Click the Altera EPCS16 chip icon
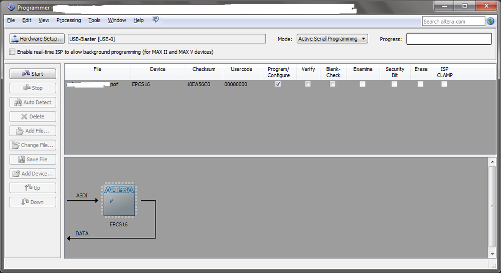This screenshot has width=501, height=273. click(x=119, y=200)
